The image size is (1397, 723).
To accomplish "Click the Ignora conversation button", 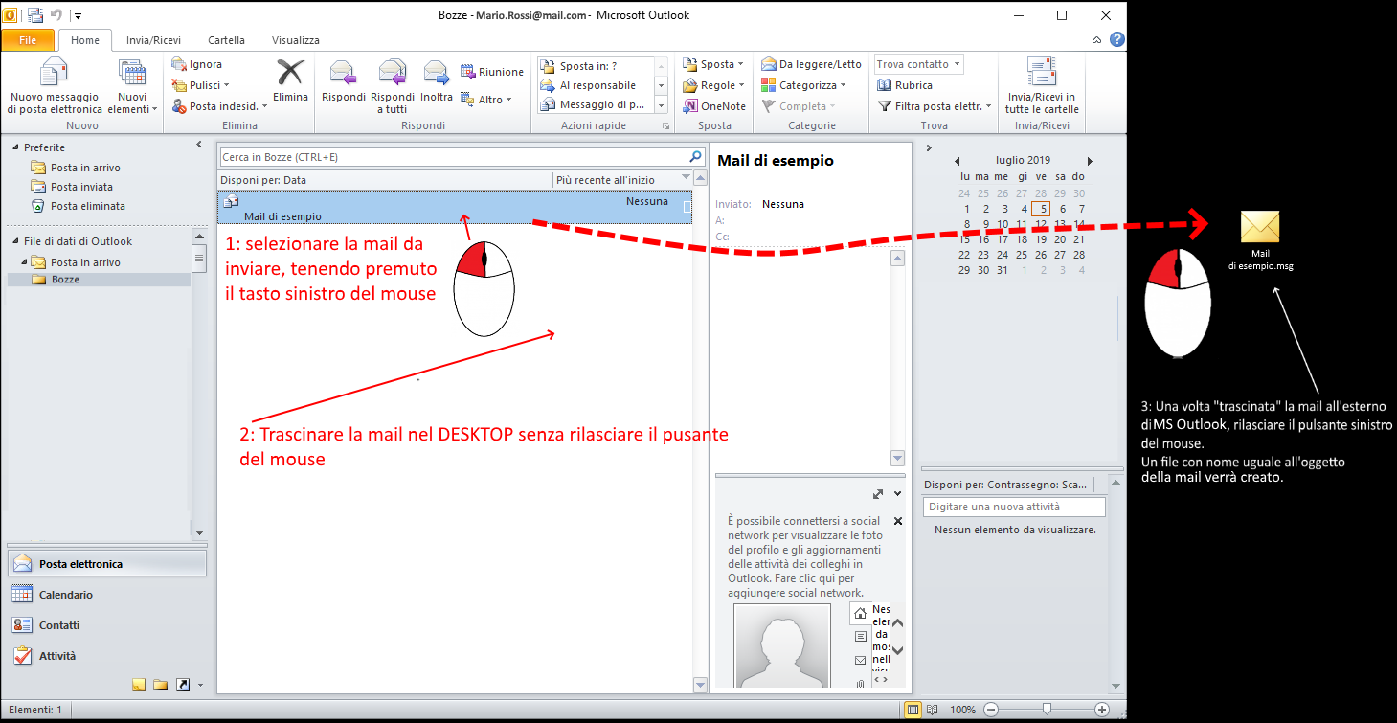I will point(197,64).
